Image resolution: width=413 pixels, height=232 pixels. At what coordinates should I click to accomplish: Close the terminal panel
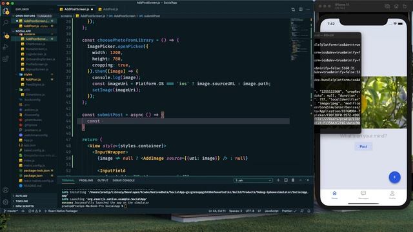[308, 180]
